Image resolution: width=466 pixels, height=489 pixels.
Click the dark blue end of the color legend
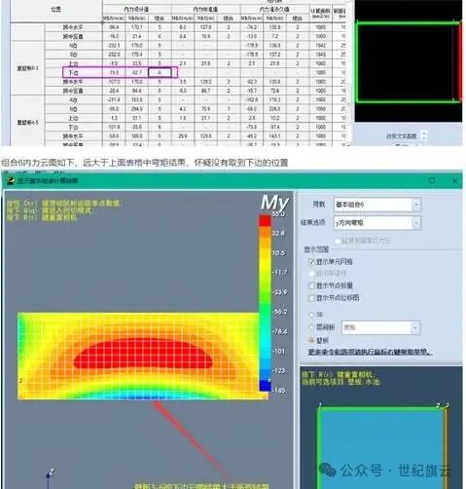click(x=265, y=386)
